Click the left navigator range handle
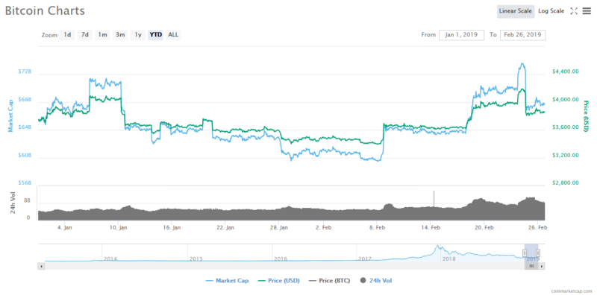This screenshot has width=597, height=295. tap(525, 253)
